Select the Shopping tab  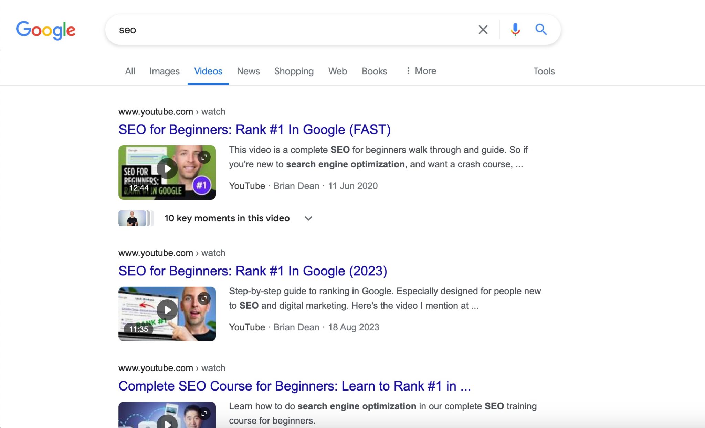click(x=294, y=71)
